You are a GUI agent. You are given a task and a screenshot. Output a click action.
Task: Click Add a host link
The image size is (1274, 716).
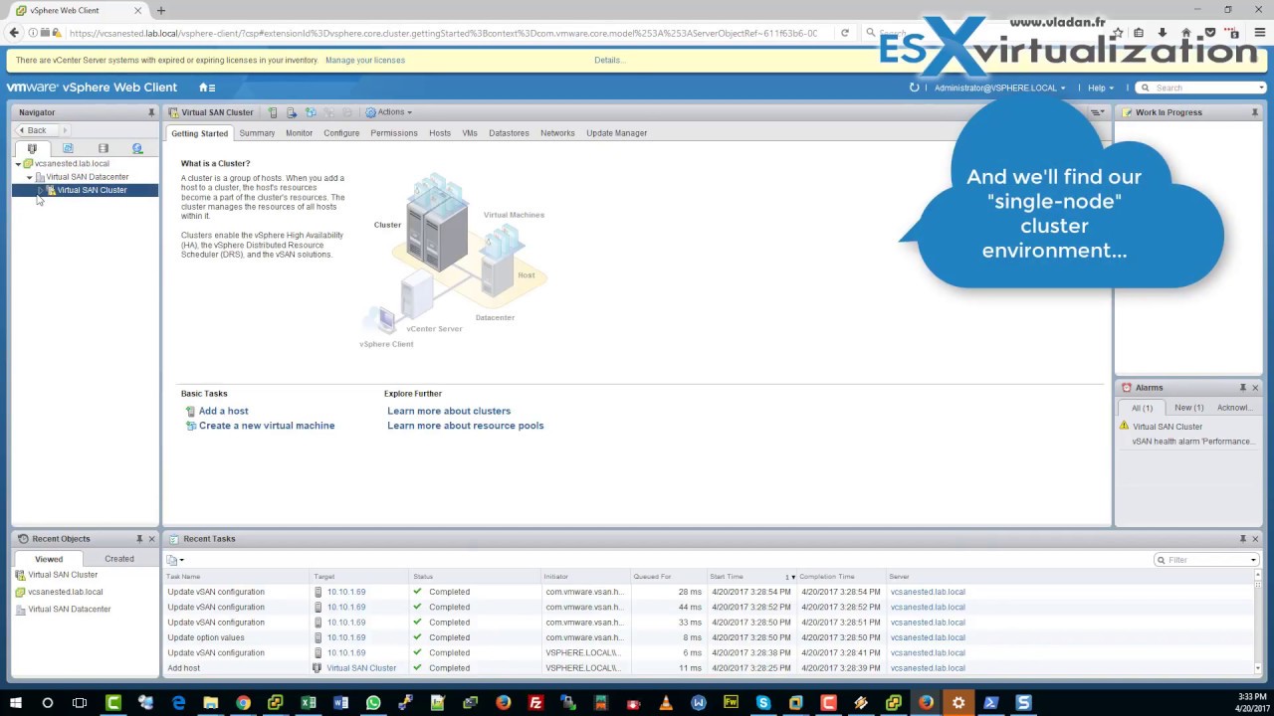(223, 411)
